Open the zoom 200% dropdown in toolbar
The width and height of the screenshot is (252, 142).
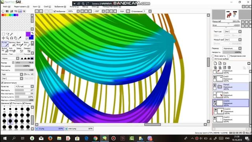point(78,11)
